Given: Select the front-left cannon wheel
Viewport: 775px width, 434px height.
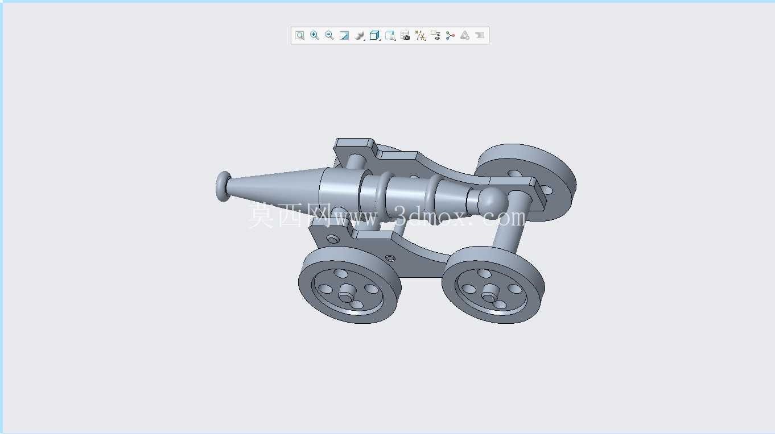Looking at the screenshot, I should coord(349,285).
